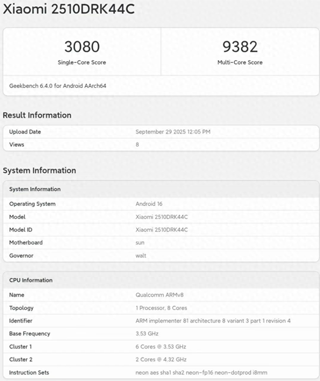320x381 pixels.
Task: Click the Instruction Sets row label
Action: [29, 373]
